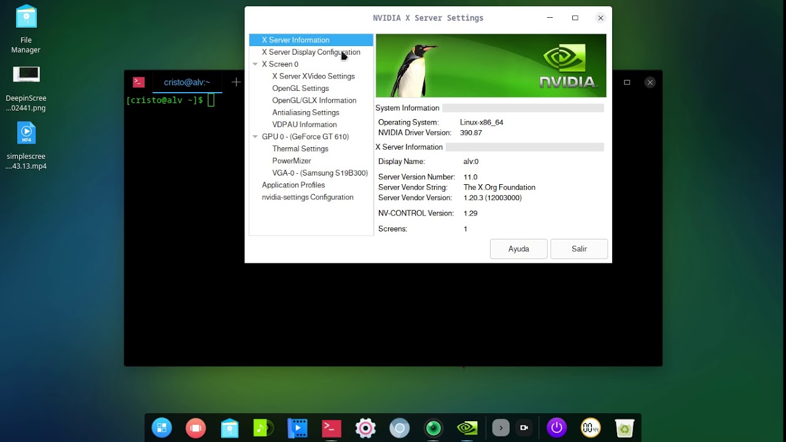Switch to terminal via red dock icon
Image resolution: width=786 pixels, height=442 pixels.
click(x=332, y=428)
